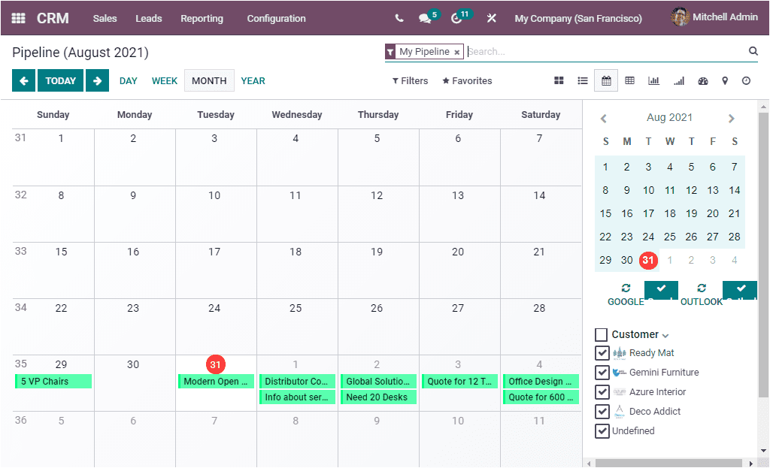
Task: Go to the next month in mini calendar
Action: click(731, 118)
